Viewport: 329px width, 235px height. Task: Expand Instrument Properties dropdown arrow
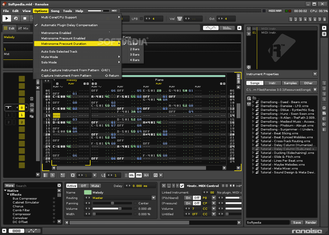tap(315, 74)
